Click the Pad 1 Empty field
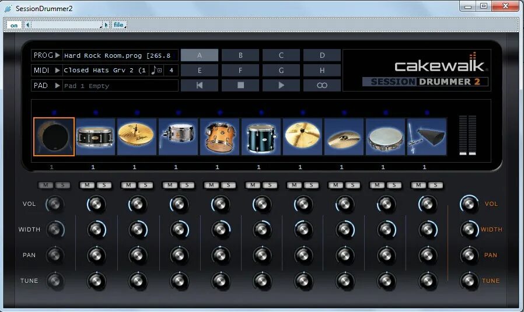524x312 pixels. point(120,86)
